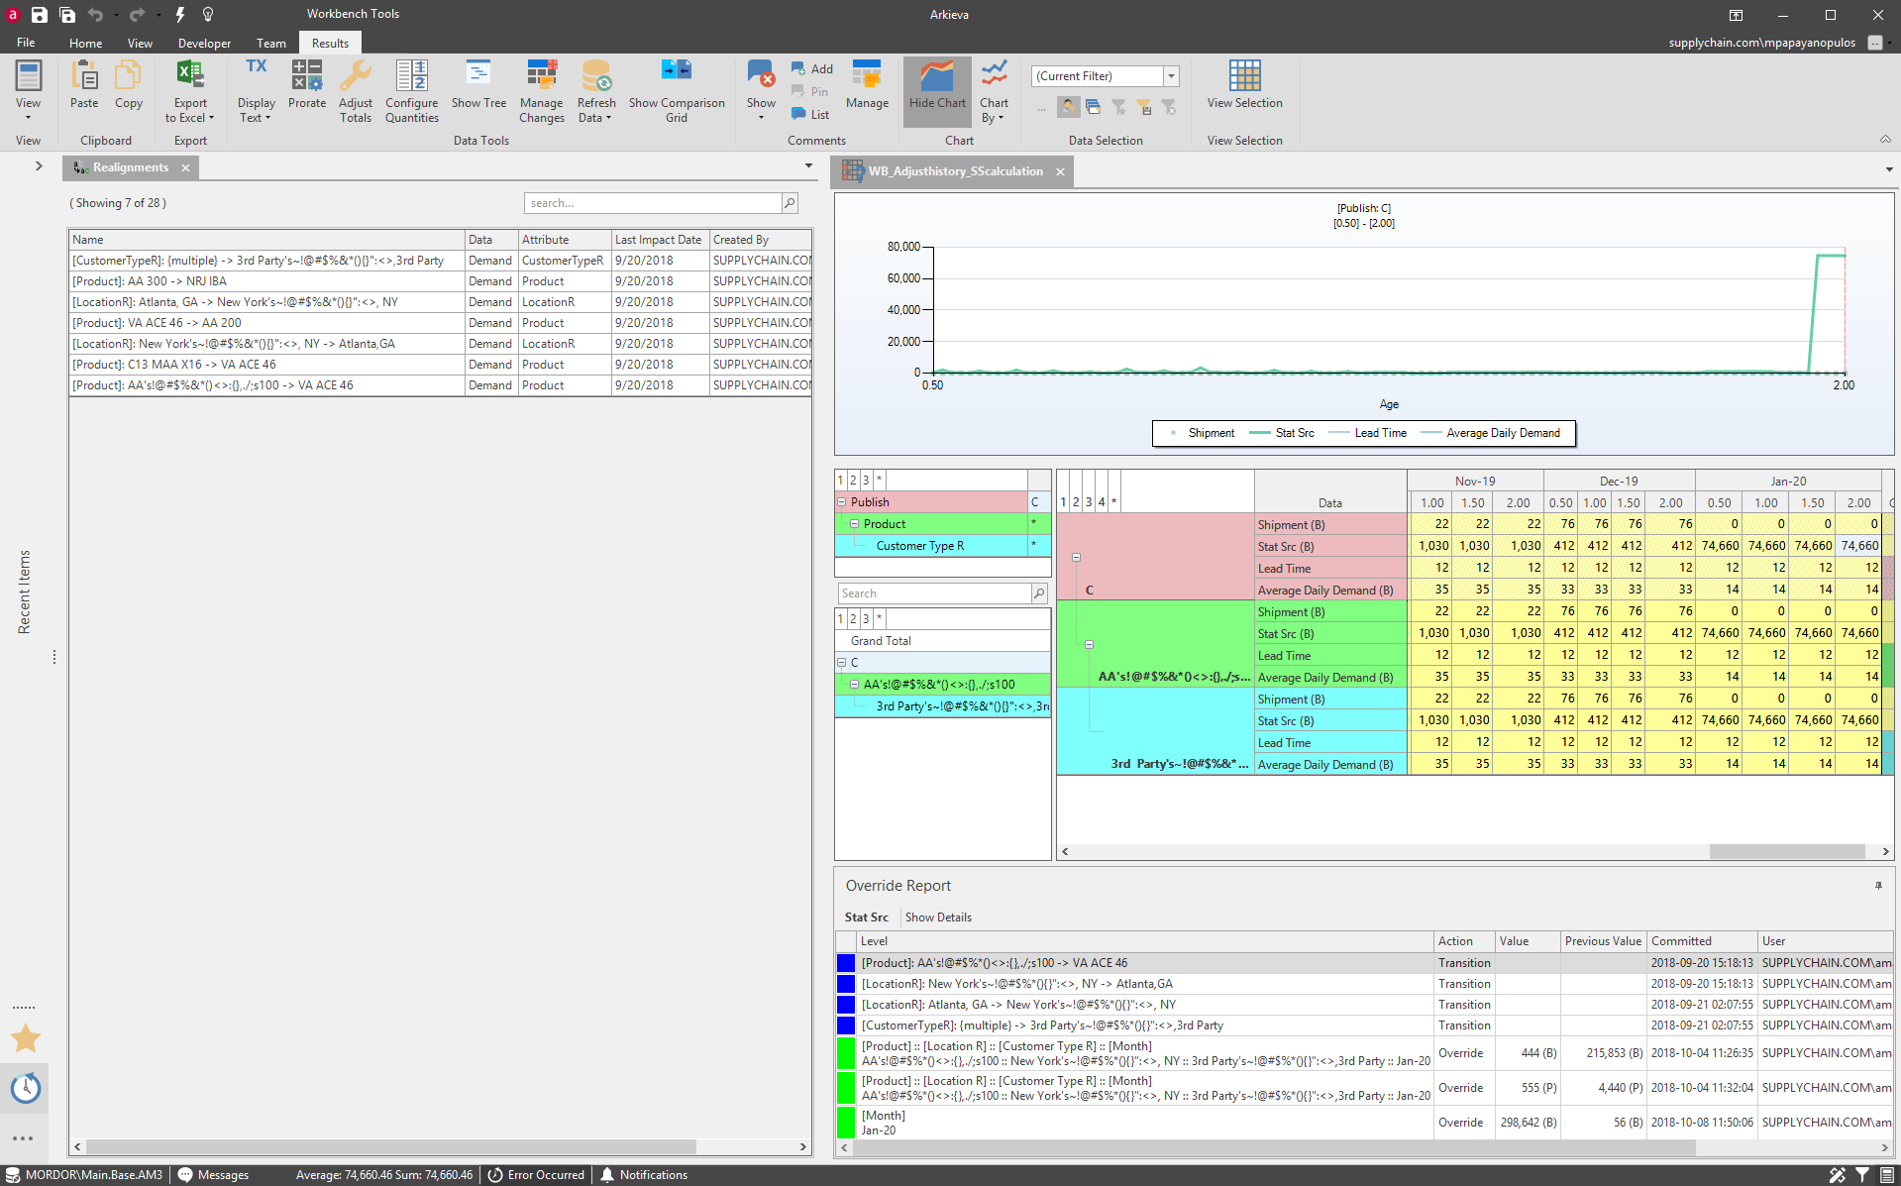1901x1186 pixels.
Task: Click the favorites star in left sidebar
Action: [26, 1038]
